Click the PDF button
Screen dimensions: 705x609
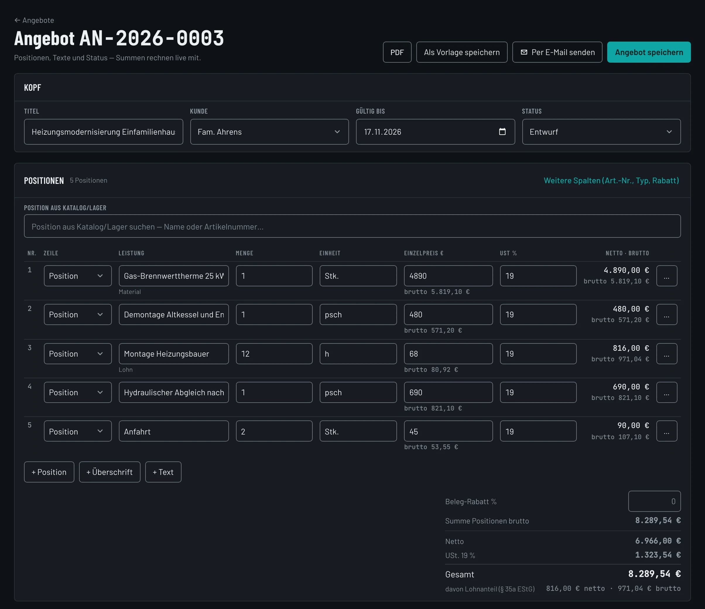pos(397,52)
